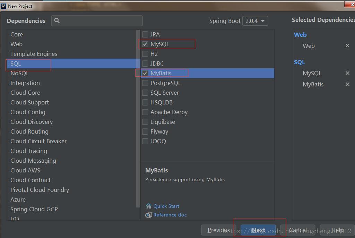Image resolution: width=355 pixels, height=238 pixels.
Task: Enable the H2 checkbox
Action: (145, 54)
